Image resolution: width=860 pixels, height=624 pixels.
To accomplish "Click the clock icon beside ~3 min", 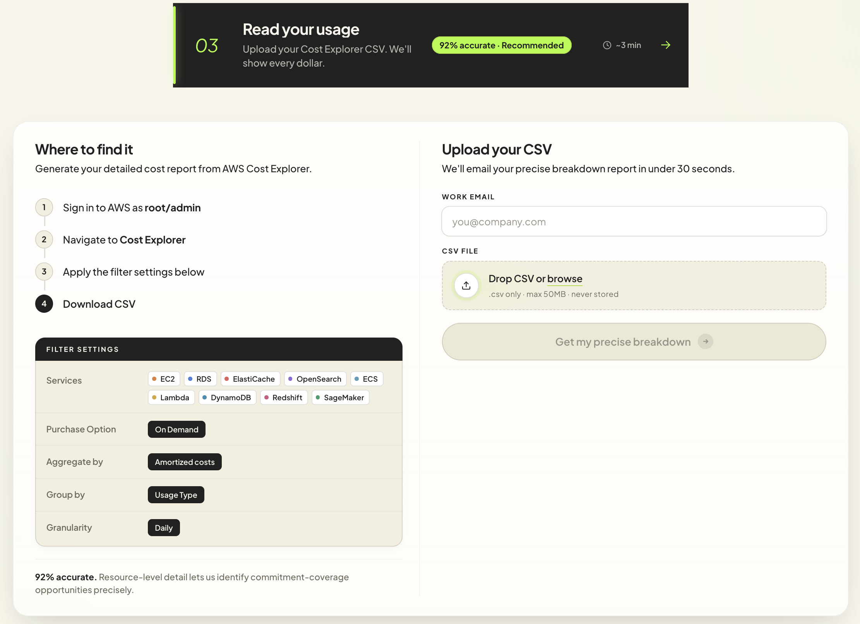I will click(607, 45).
